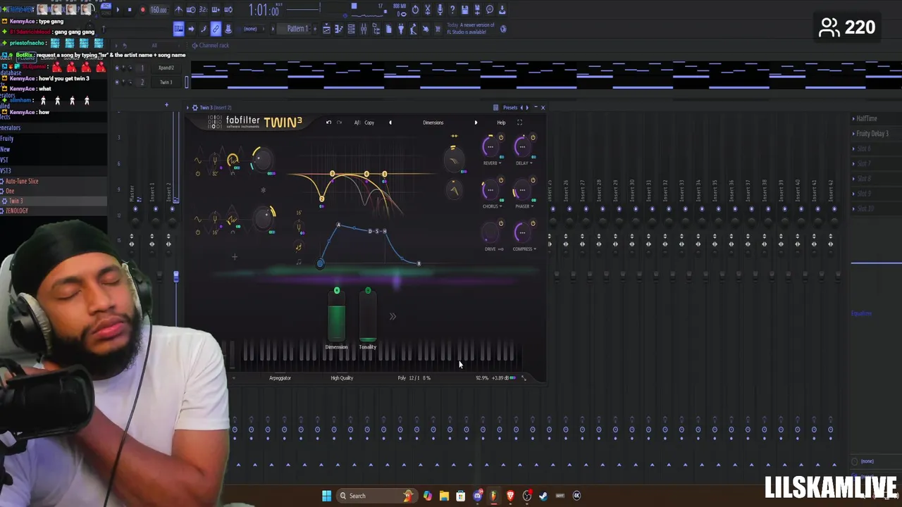The height and width of the screenshot is (507, 902).
Task: Click High Quality in bottom bar
Action: coord(342,378)
